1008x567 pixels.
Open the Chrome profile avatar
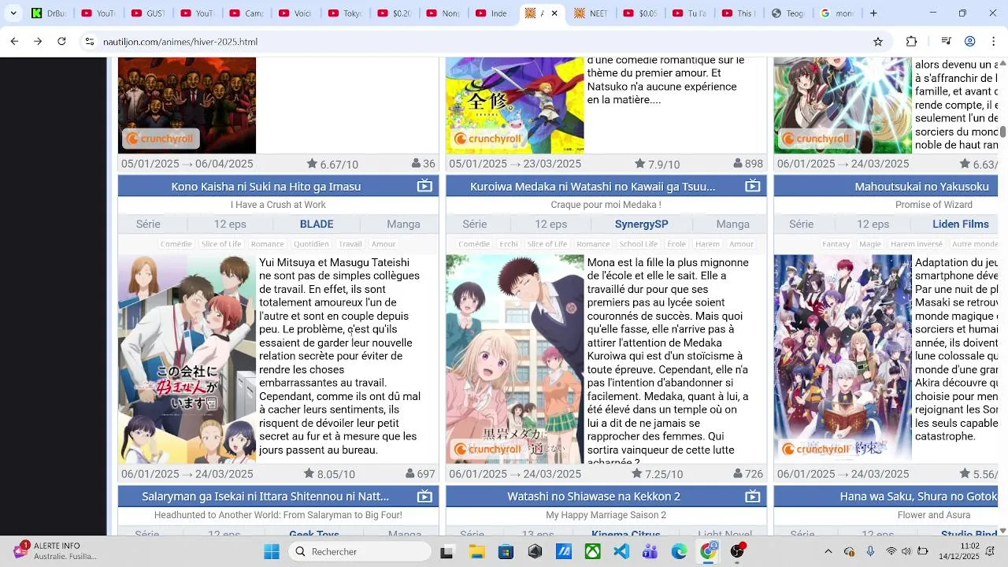970,42
